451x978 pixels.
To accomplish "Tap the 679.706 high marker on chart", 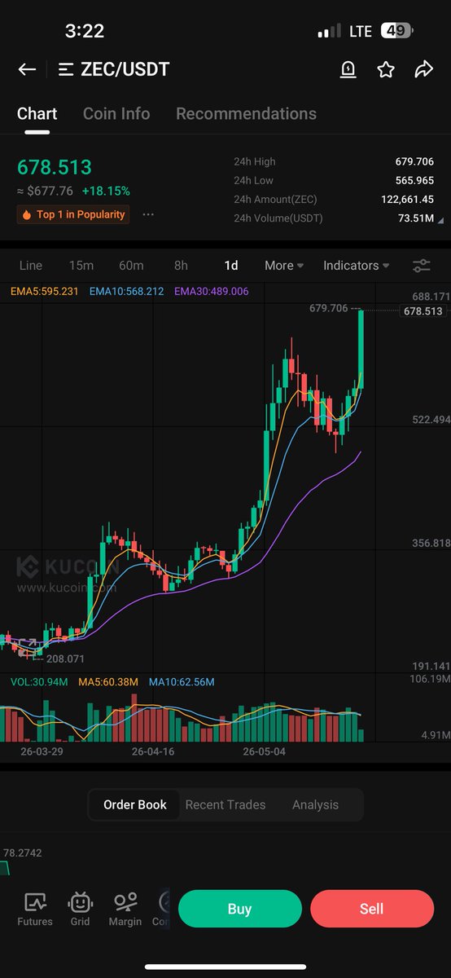I will click(329, 309).
